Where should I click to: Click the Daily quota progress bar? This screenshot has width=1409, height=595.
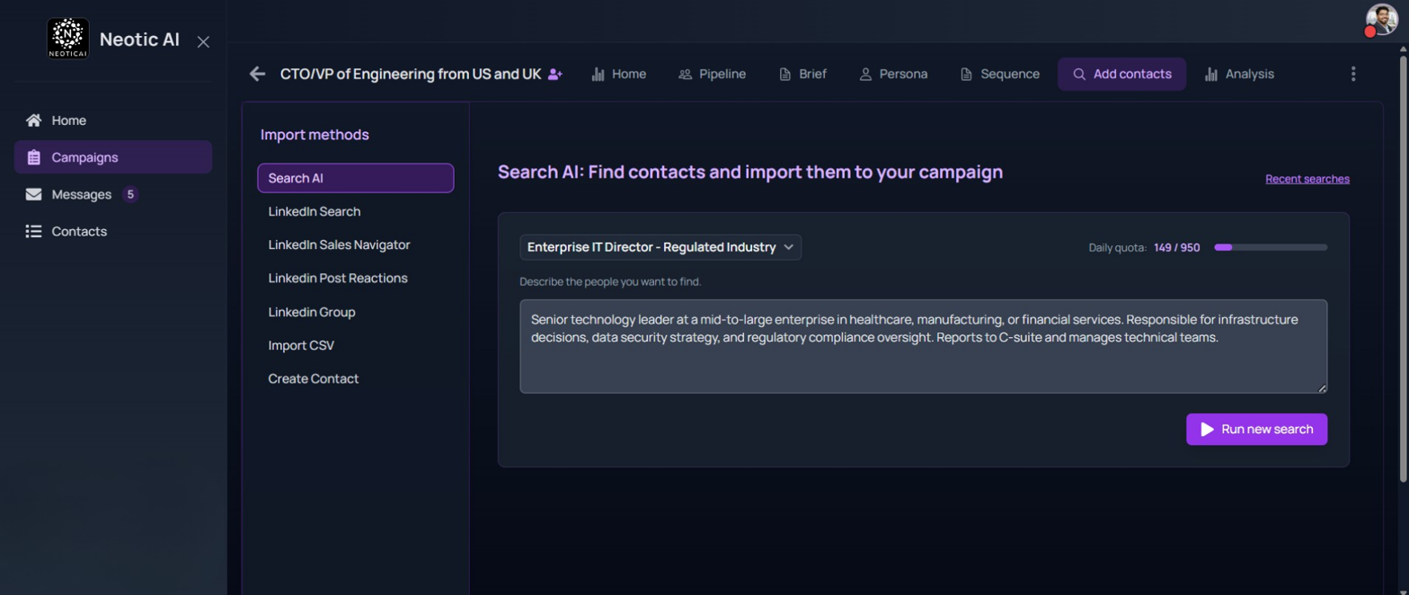pyautogui.click(x=1271, y=247)
